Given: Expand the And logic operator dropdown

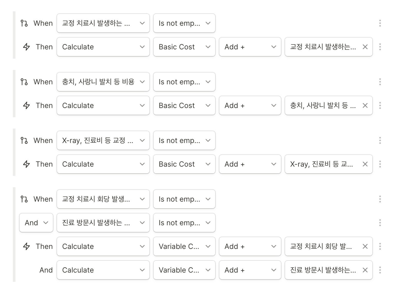Looking at the screenshot, I should click(36, 223).
